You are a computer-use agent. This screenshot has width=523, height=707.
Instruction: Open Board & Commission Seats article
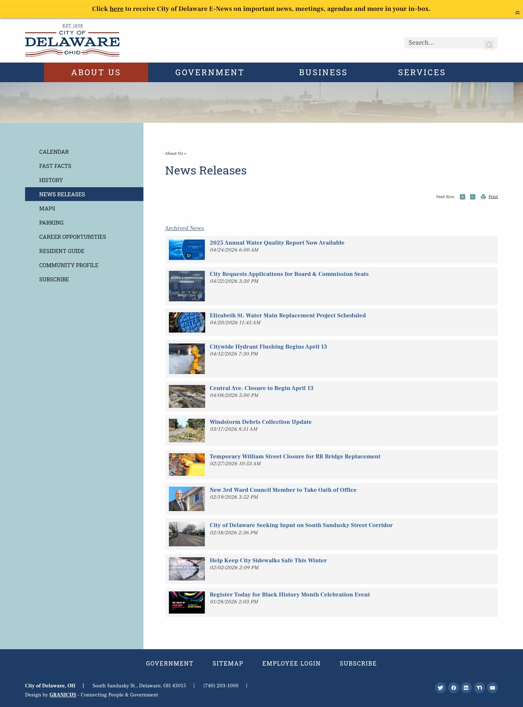click(x=289, y=274)
